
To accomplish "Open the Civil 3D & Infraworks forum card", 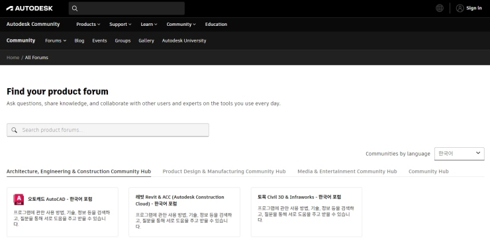I will pos(307,212).
